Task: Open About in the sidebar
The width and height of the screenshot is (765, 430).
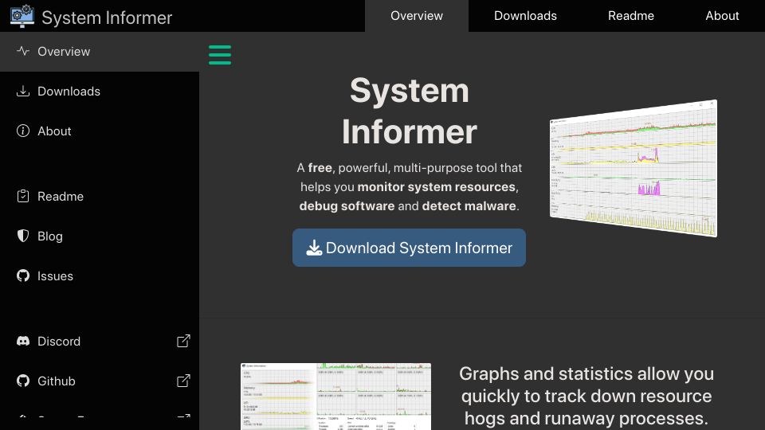Action: pos(100,131)
